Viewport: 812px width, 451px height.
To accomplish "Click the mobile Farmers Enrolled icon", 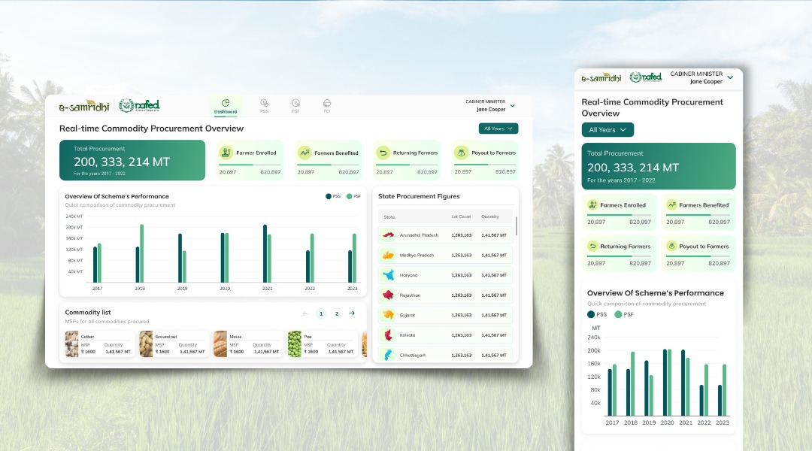I will [x=592, y=204].
